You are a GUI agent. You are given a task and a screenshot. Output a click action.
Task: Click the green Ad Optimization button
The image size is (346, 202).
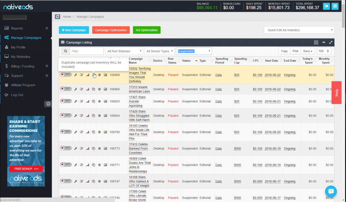coord(147,30)
